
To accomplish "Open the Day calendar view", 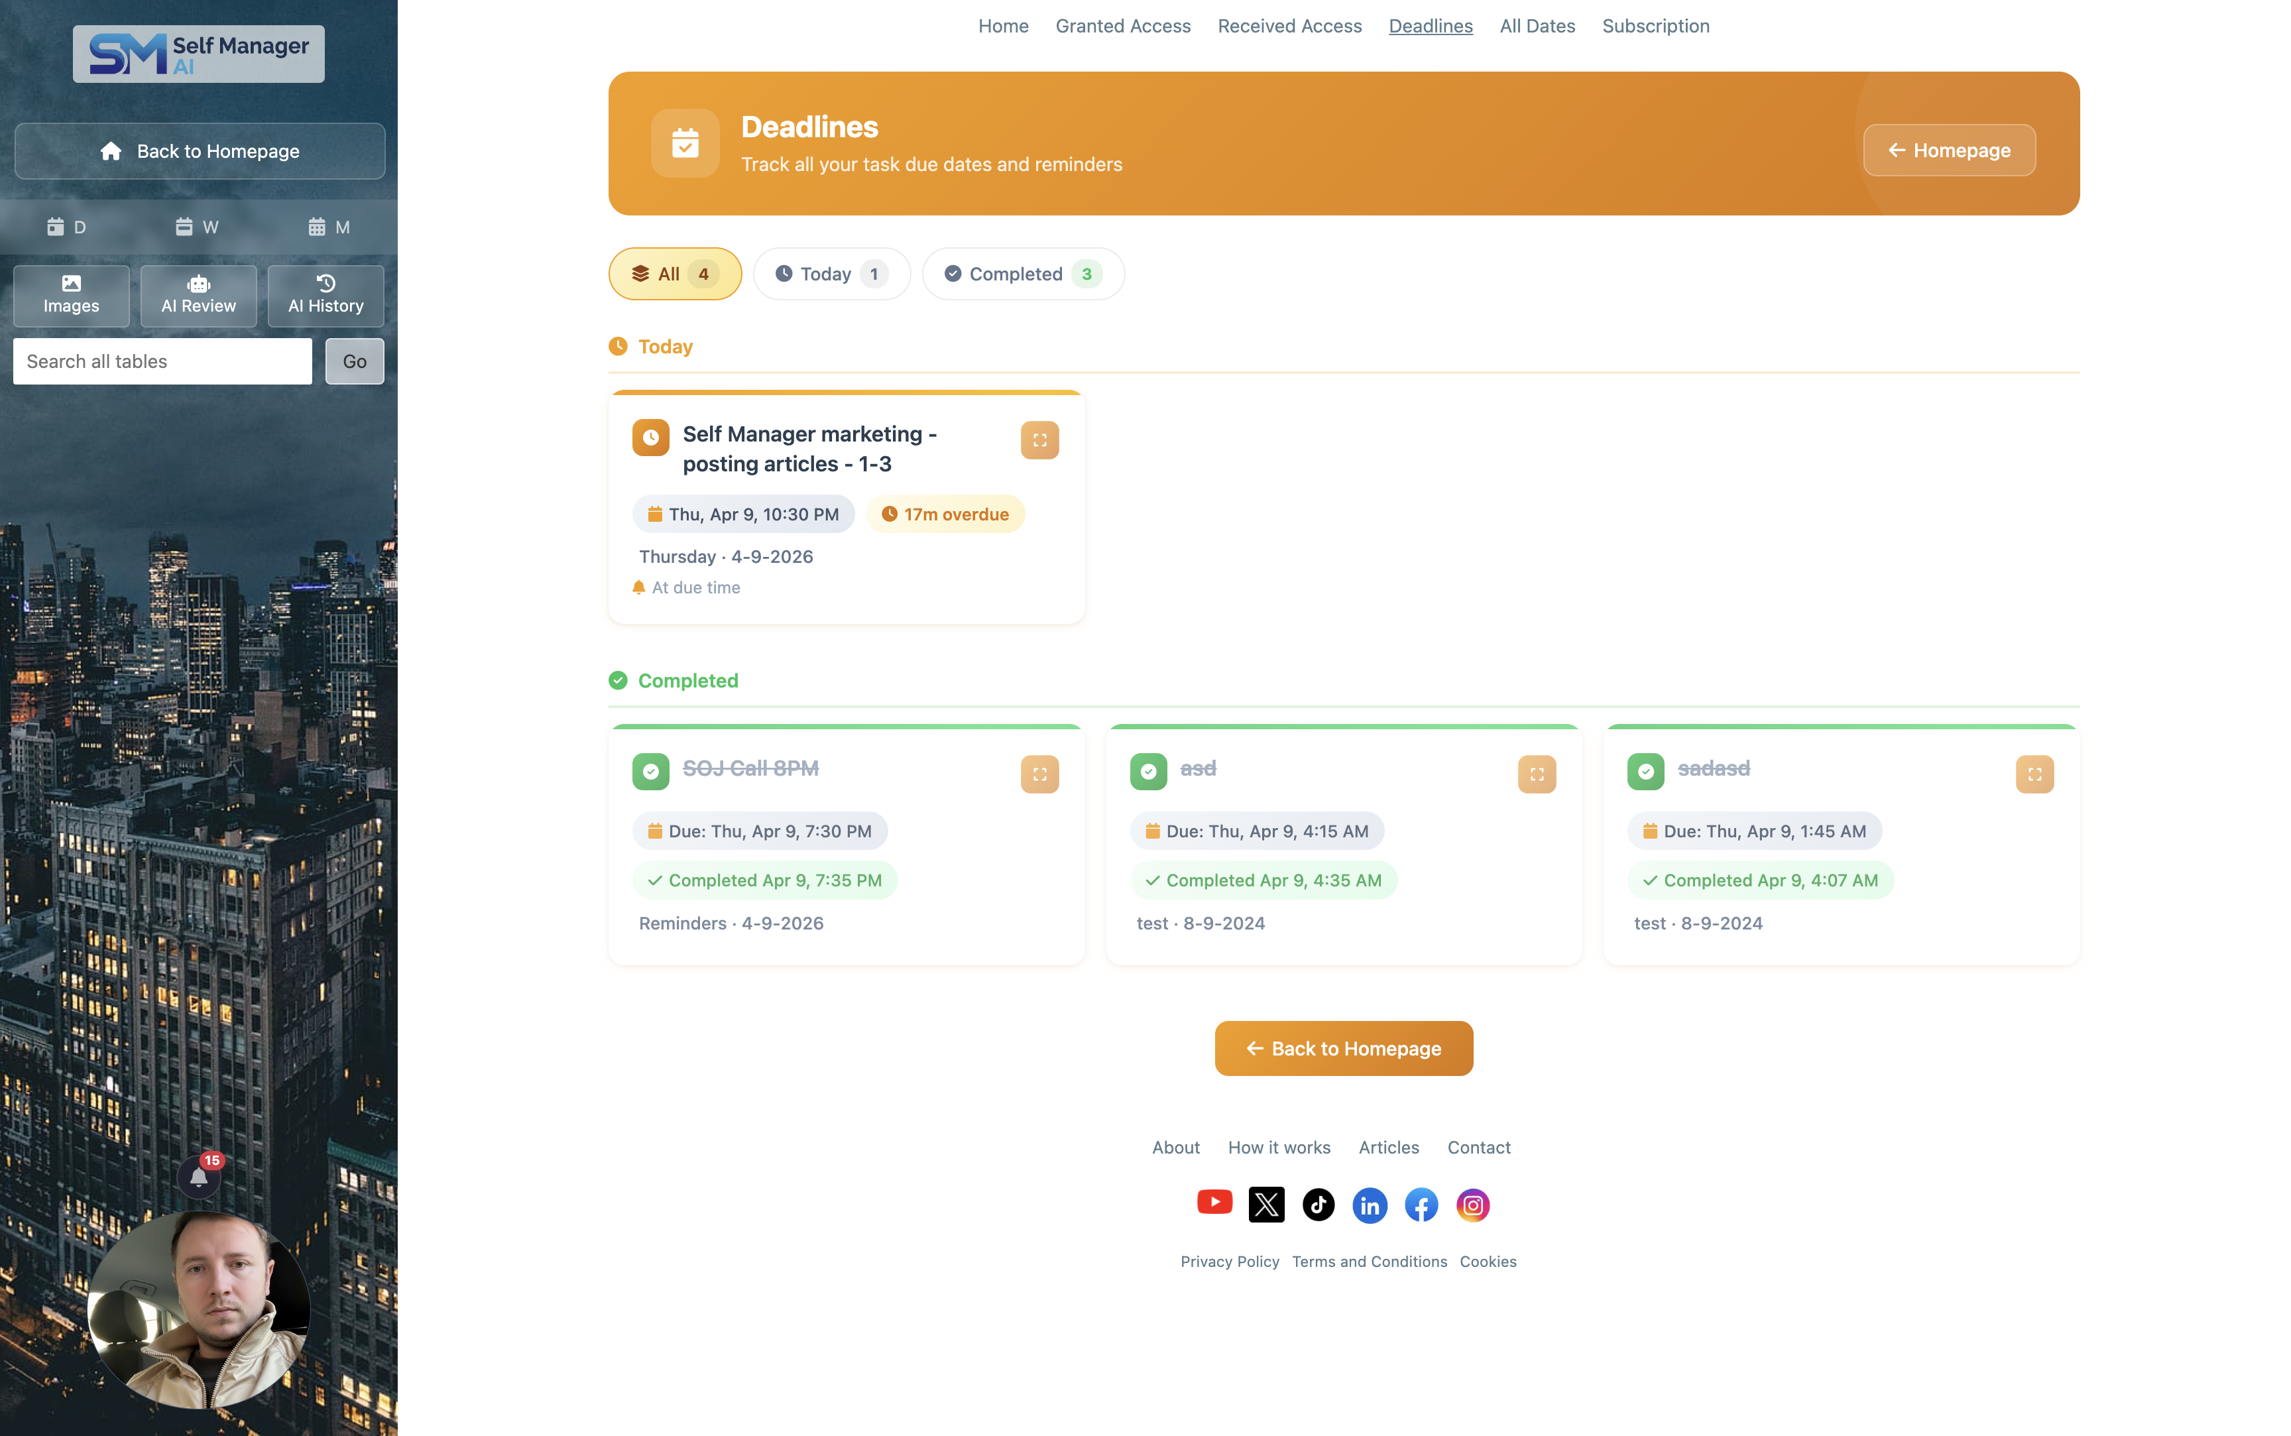I will (x=66, y=227).
